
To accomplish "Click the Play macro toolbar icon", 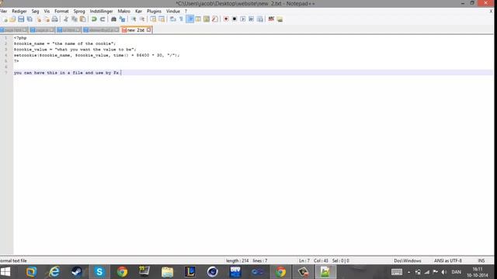I will 243,19.
